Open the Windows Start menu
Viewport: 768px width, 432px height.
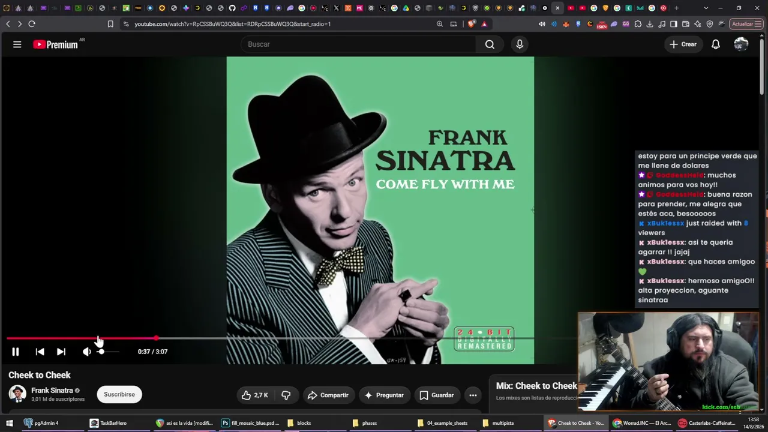(x=10, y=423)
